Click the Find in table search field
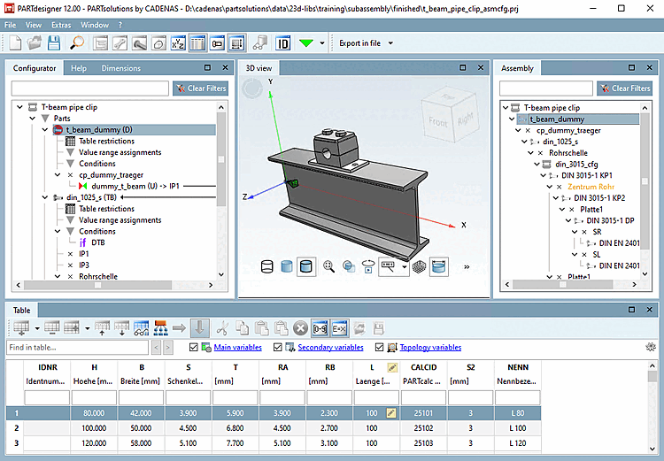Viewport: 664px width, 461px height. pyautogui.click(x=76, y=348)
